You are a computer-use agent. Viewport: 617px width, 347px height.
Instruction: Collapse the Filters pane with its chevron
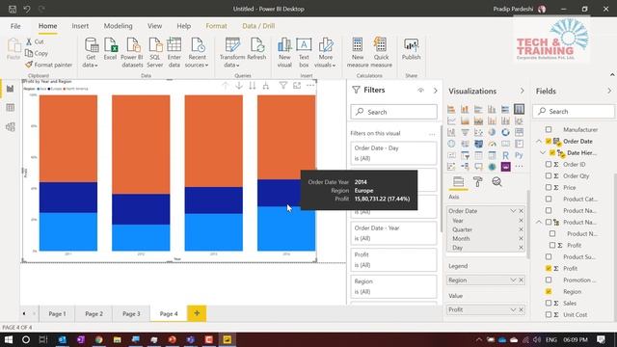435,91
